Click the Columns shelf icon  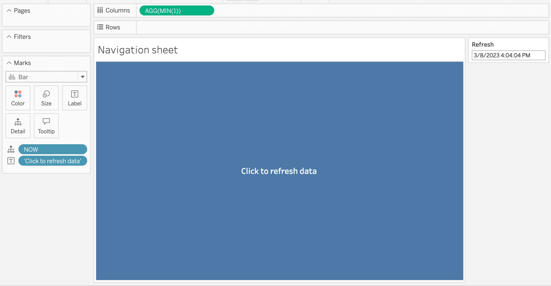click(100, 10)
